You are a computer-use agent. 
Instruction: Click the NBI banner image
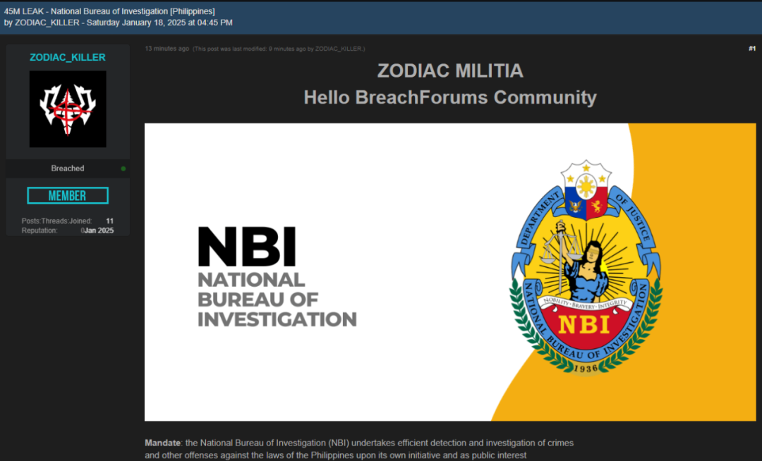coord(450,272)
